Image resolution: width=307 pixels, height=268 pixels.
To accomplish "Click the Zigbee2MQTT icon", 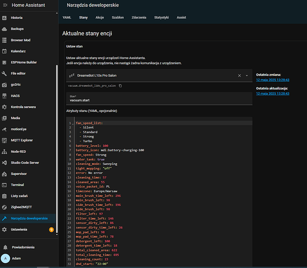I will coord(4,207).
